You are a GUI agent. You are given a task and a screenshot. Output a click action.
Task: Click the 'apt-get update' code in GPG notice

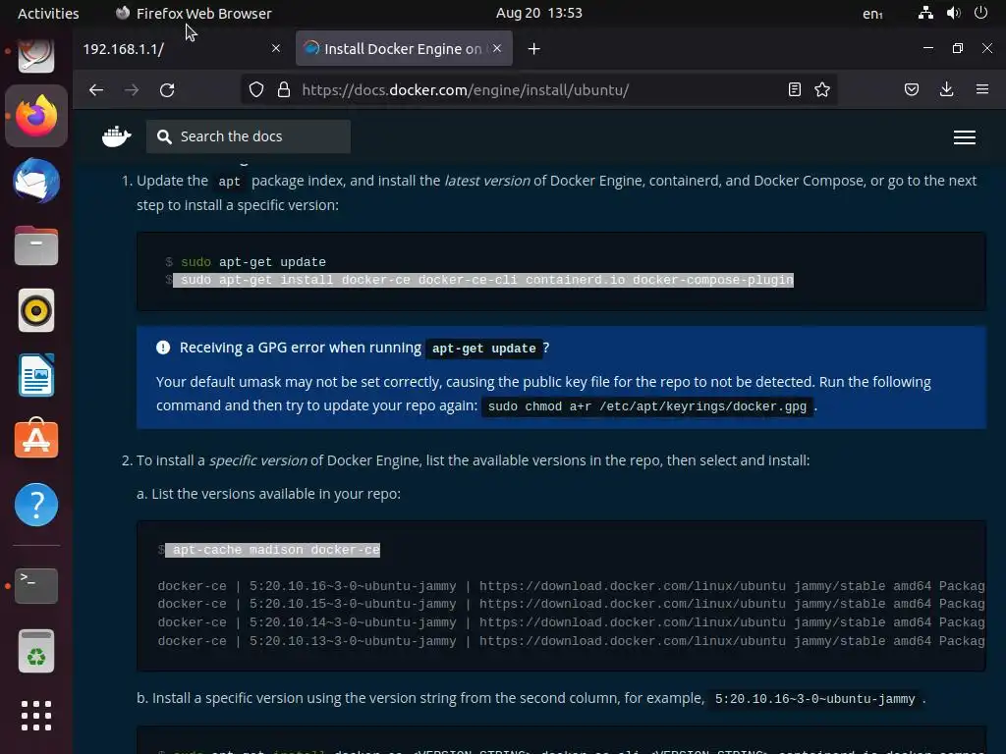click(483, 349)
